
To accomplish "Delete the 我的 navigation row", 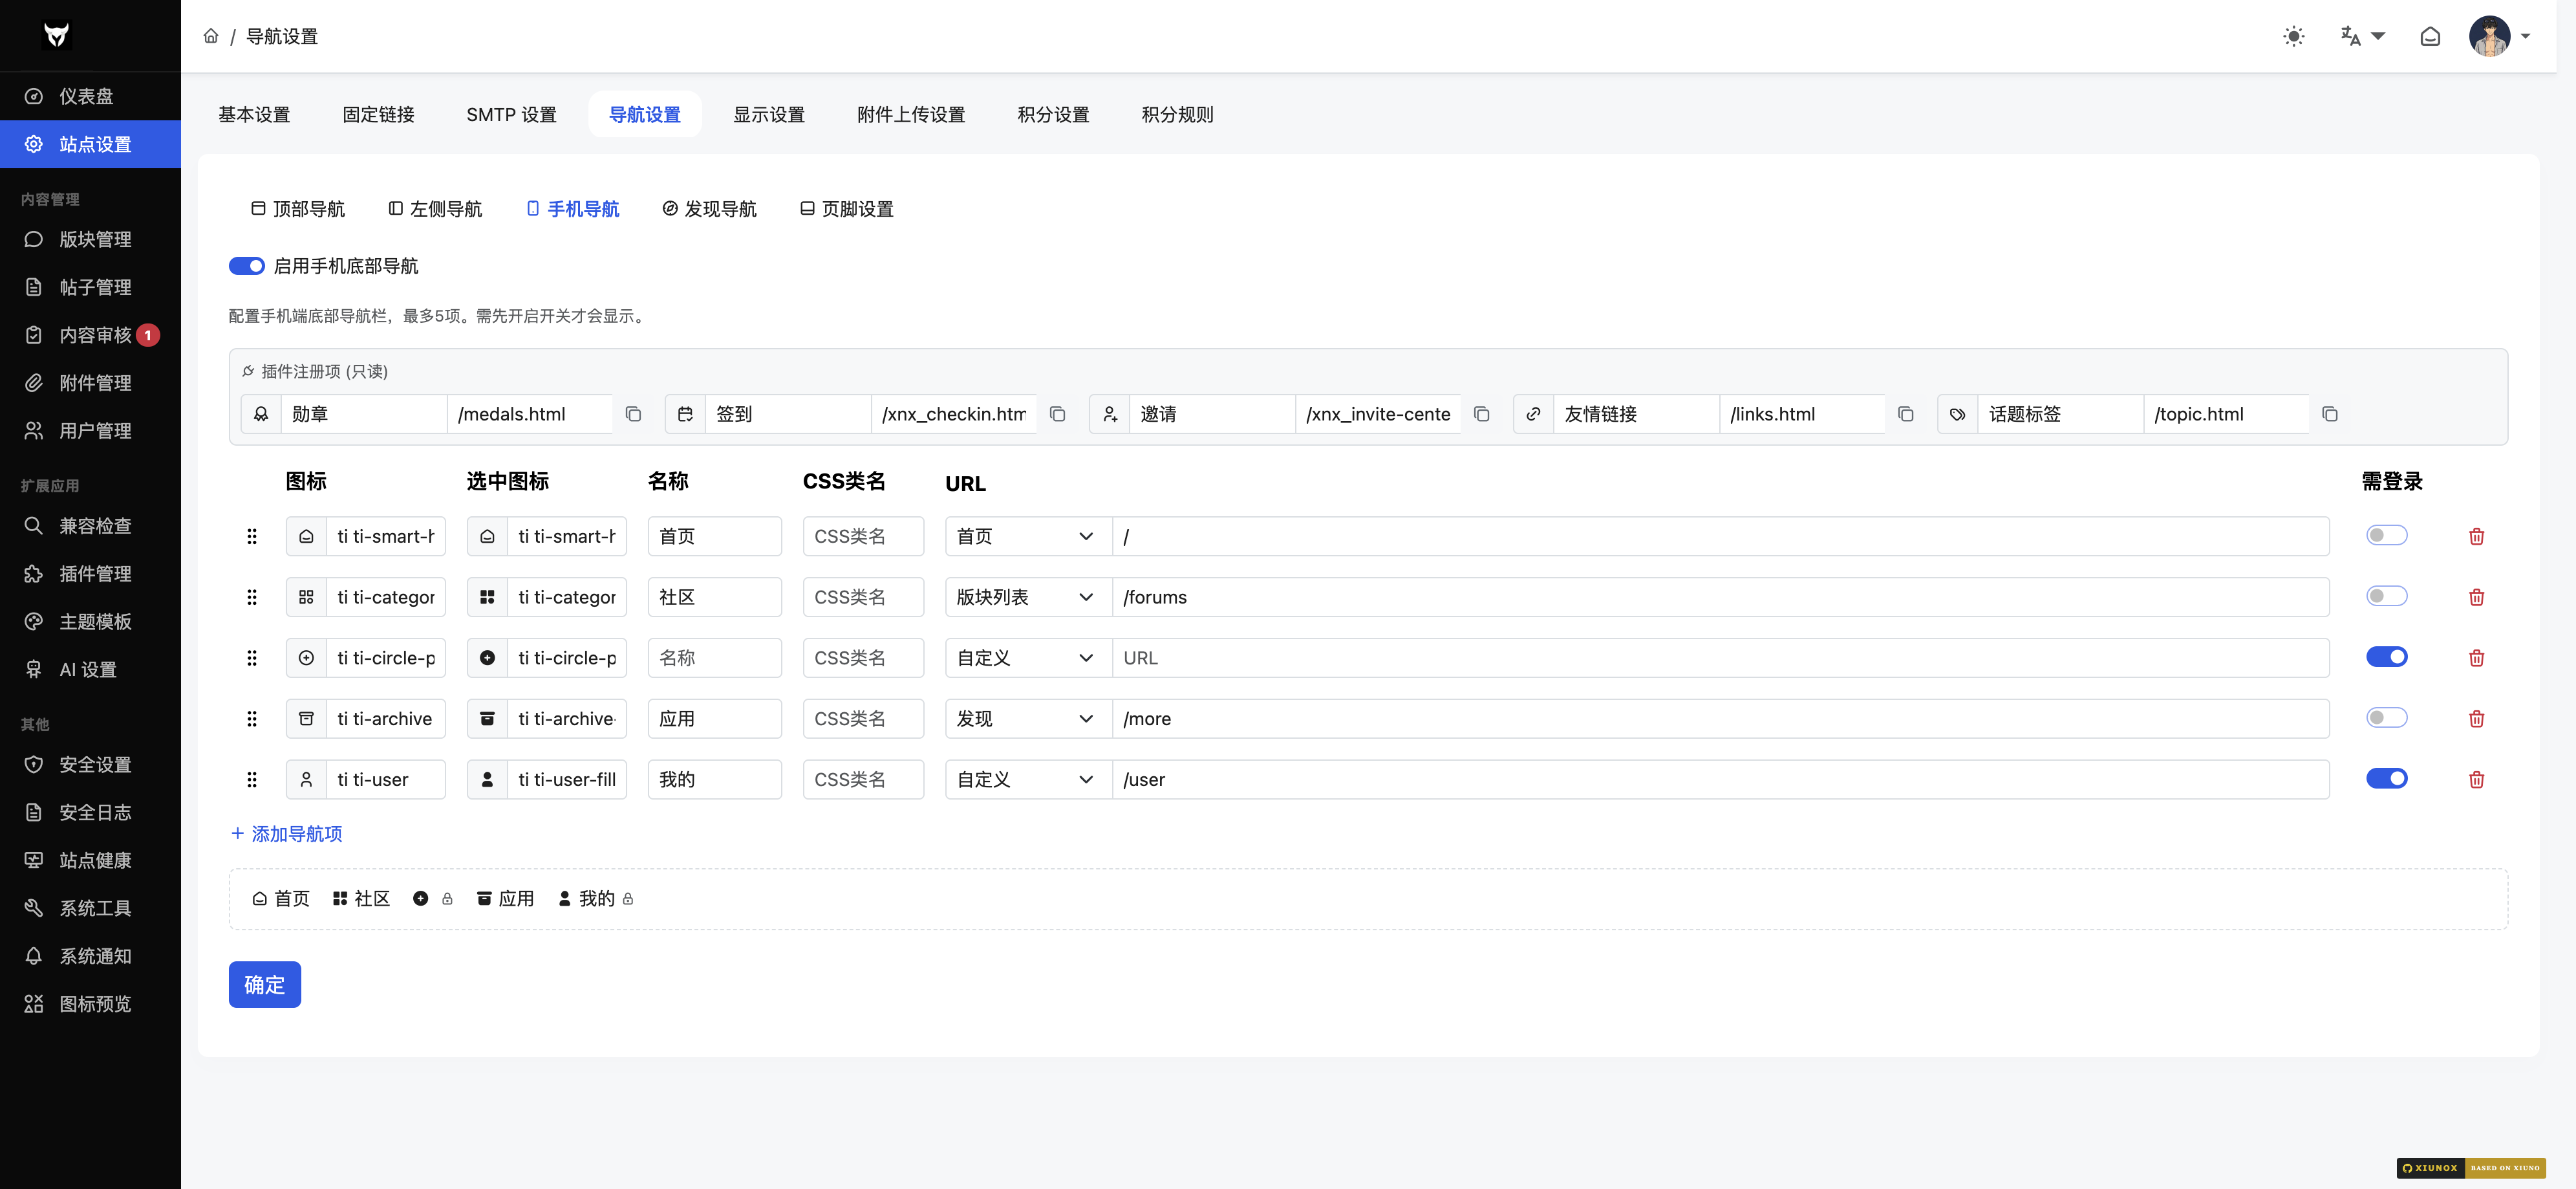I will coord(2476,780).
